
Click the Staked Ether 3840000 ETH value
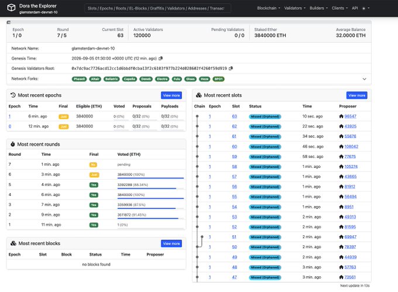pos(270,35)
